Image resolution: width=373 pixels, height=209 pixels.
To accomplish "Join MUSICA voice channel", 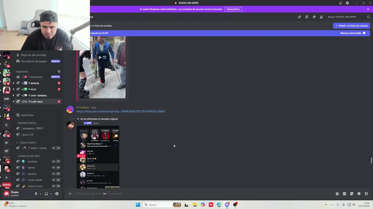I will (x=38, y=174).
